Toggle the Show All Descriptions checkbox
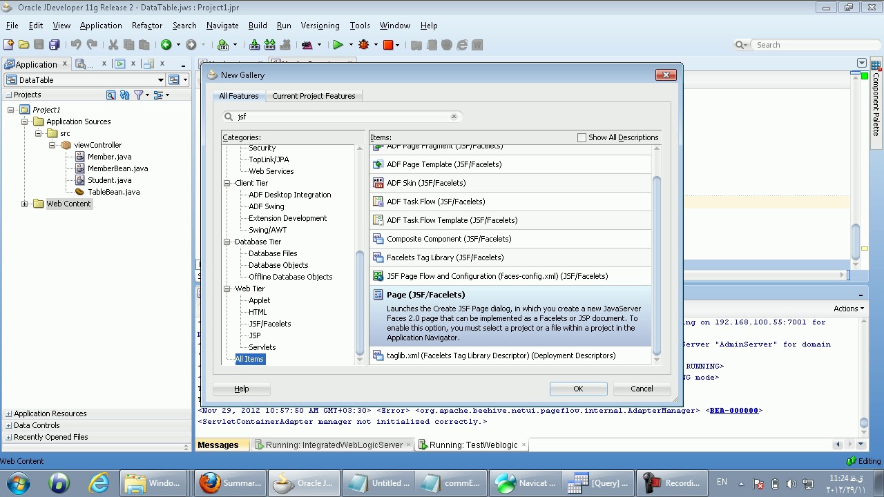Screen dimensions: 884x497 point(582,137)
